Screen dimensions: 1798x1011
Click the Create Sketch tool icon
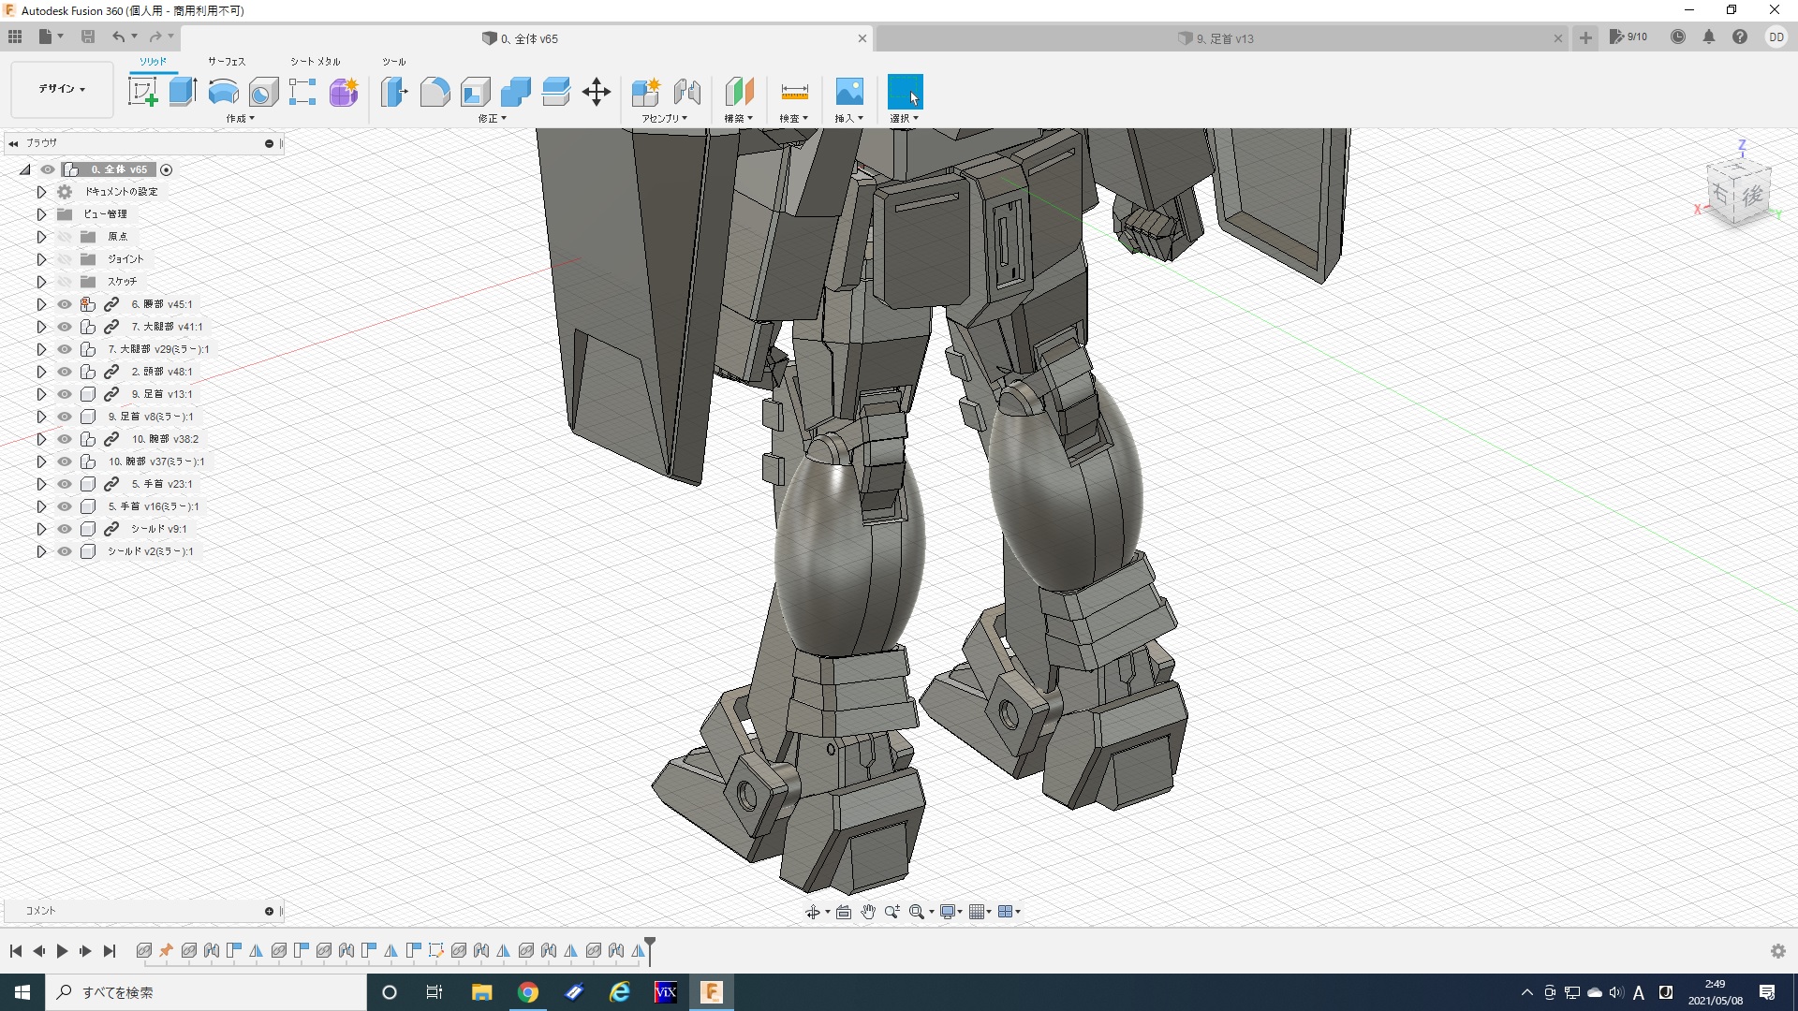pyautogui.click(x=142, y=92)
